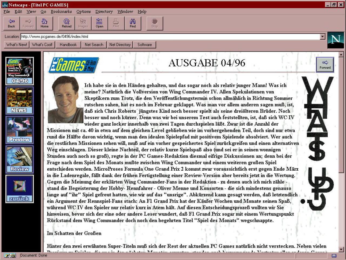
Task: Open the File menu
Action: [7, 11]
